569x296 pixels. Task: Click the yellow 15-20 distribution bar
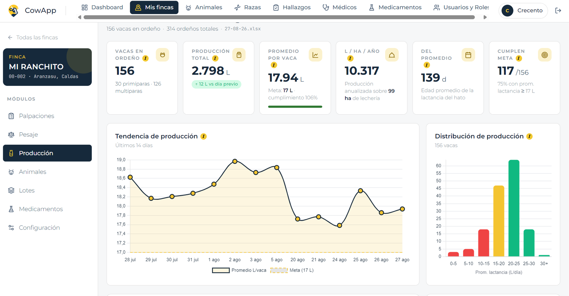[499, 221]
